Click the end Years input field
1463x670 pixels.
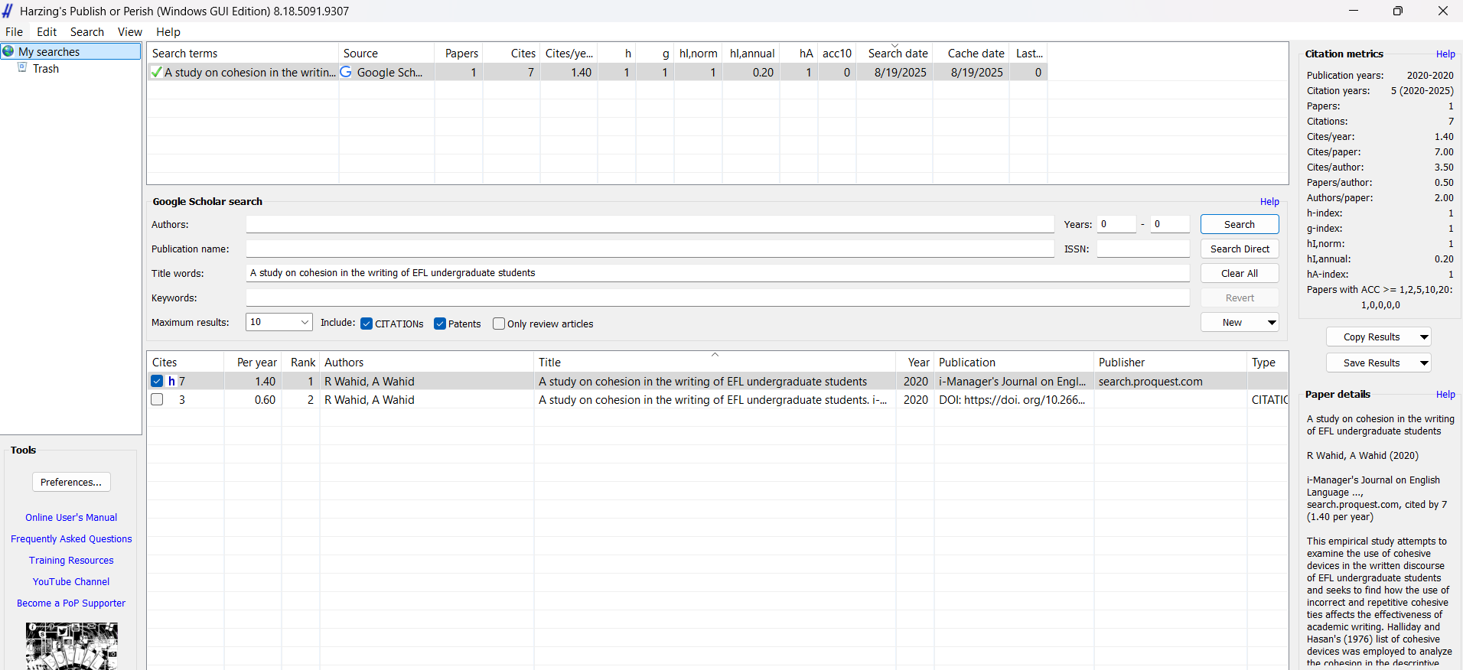(x=1170, y=224)
